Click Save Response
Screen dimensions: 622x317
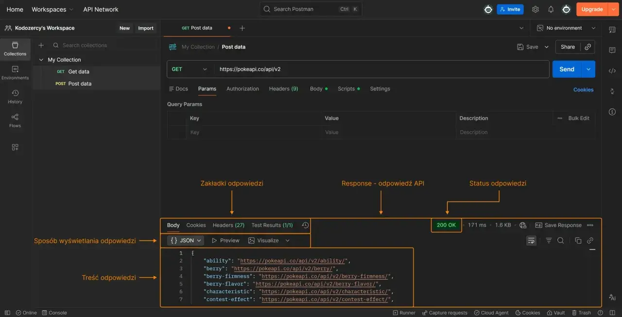pos(558,225)
